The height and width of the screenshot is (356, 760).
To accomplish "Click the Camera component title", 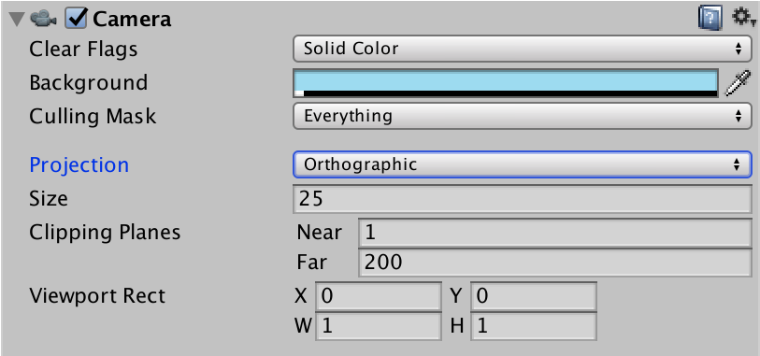I will click(x=132, y=20).
